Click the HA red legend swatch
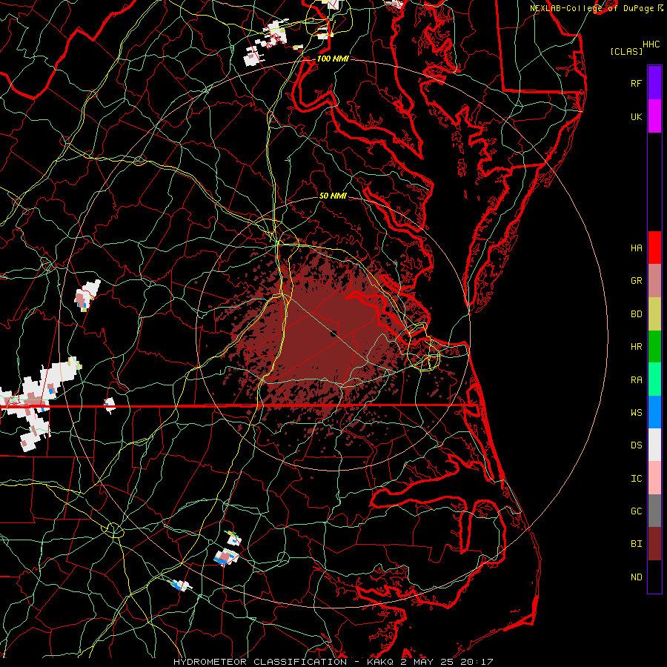This screenshot has height=667, width=667. tap(654, 248)
